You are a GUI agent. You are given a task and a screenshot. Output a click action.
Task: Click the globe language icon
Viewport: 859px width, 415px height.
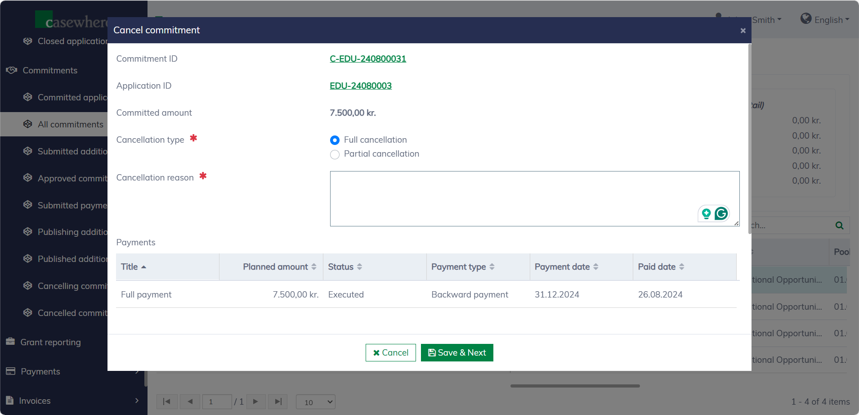click(x=806, y=19)
